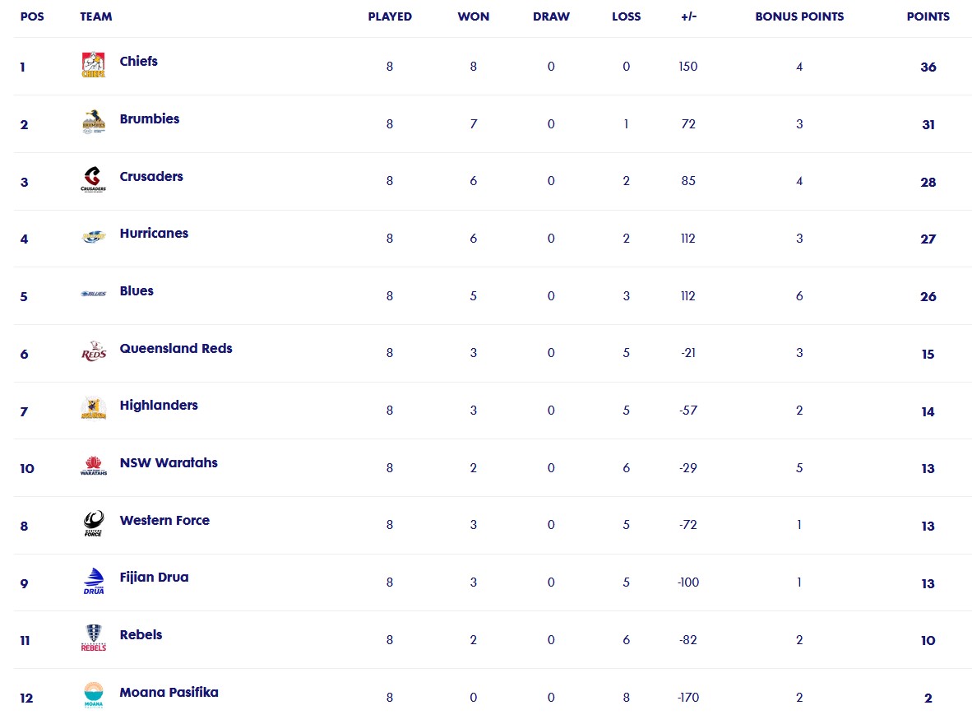
Task: Click the NSW Waratahs logo
Action: tap(94, 466)
